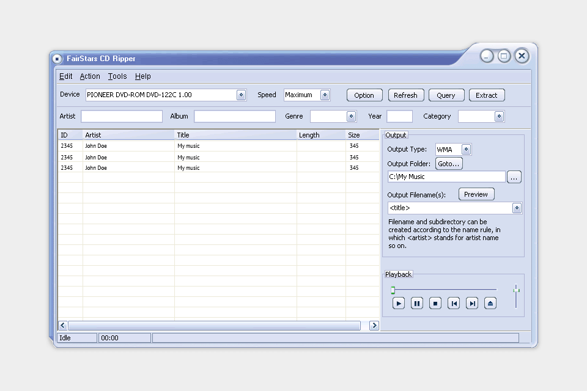Eject the CD tray
The height and width of the screenshot is (391, 587).
pyautogui.click(x=490, y=303)
